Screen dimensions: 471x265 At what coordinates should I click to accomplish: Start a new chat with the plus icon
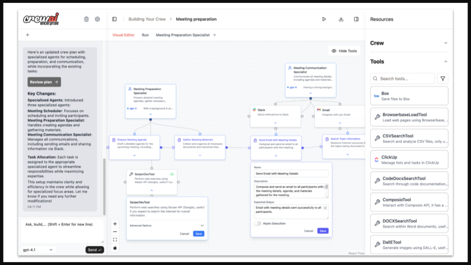[27, 35]
